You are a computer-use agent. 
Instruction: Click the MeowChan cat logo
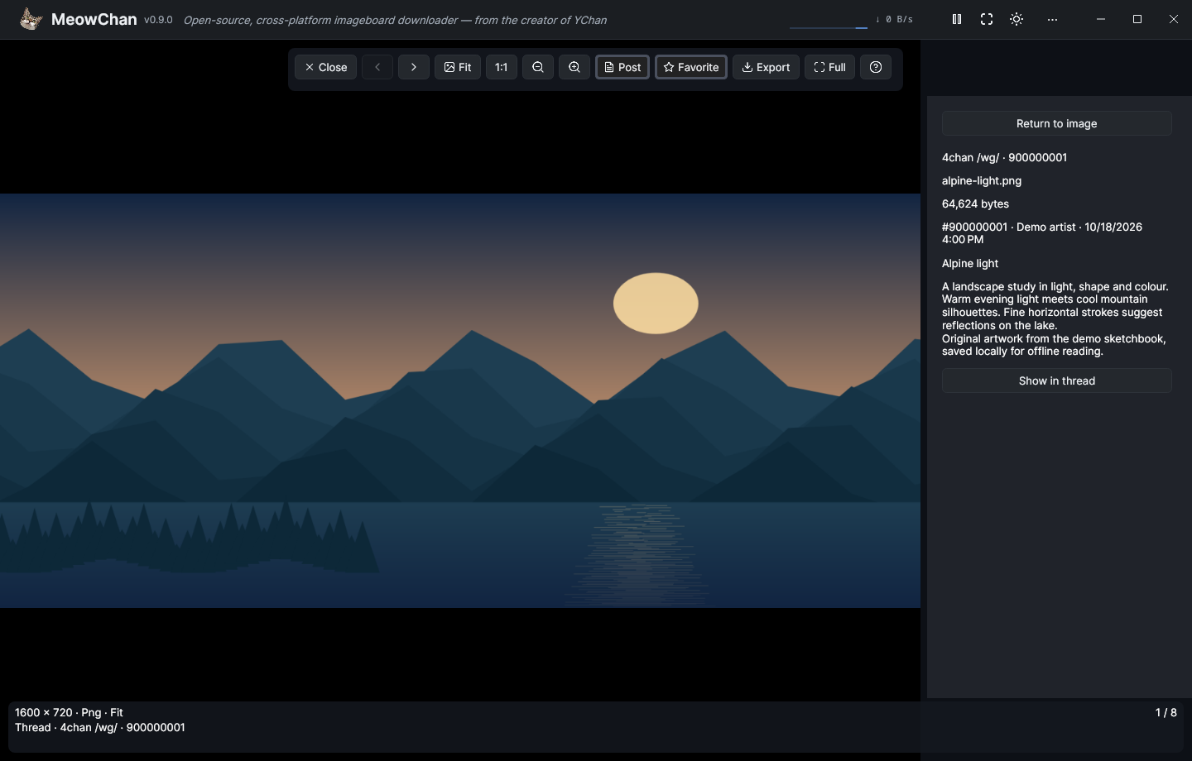pyautogui.click(x=31, y=19)
